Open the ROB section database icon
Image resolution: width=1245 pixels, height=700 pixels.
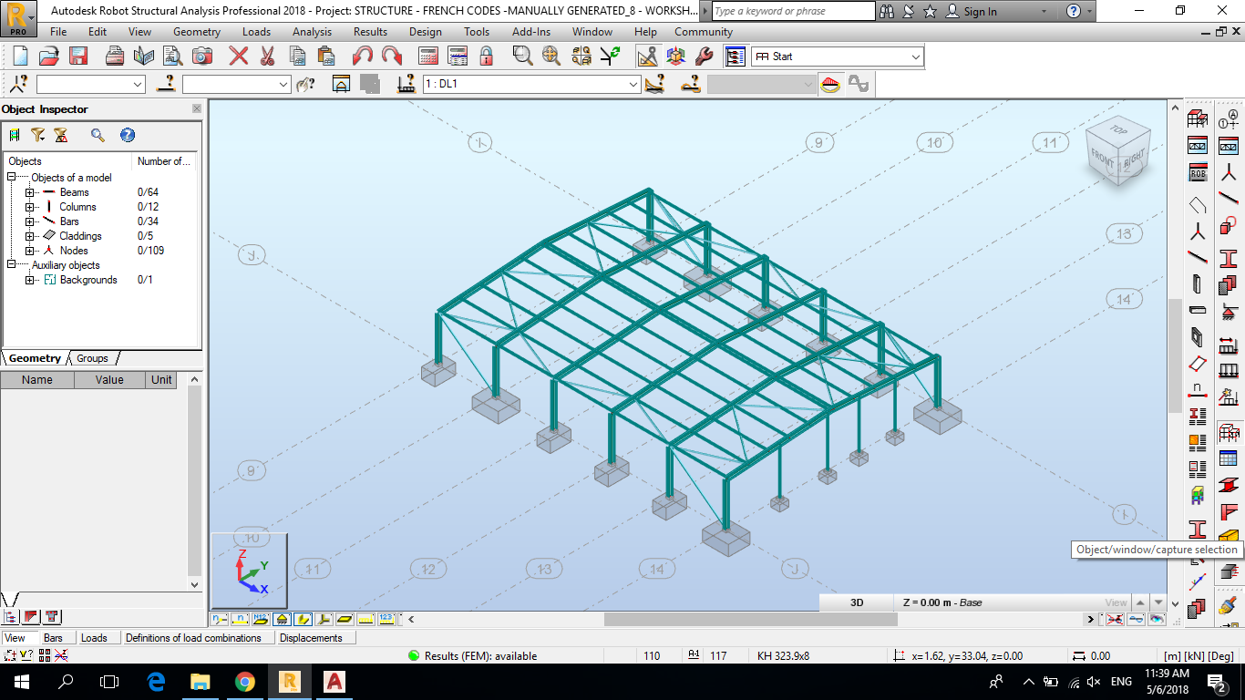click(1199, 172)
